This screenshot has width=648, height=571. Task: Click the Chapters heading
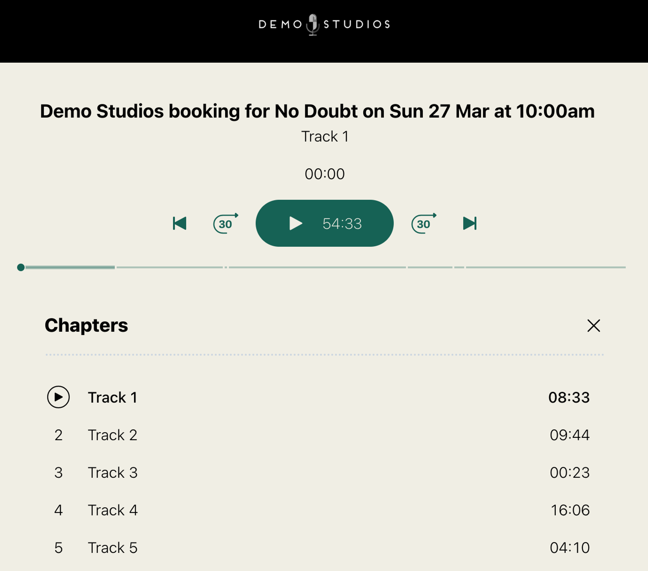click(x=86, y=326)
